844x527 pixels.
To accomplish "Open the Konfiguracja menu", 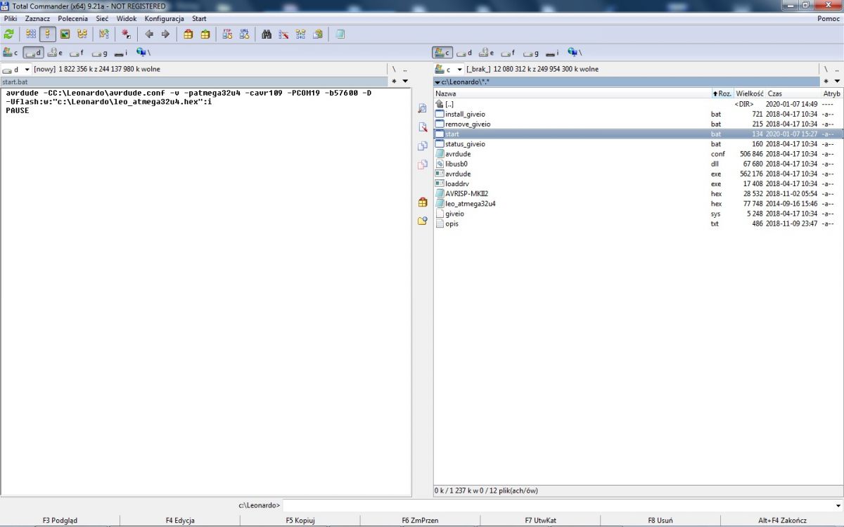I will coord(165,18).
